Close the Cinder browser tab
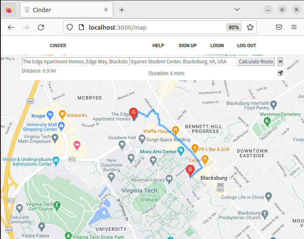This screenshot has width=304, height=239. tap(106, 10)
